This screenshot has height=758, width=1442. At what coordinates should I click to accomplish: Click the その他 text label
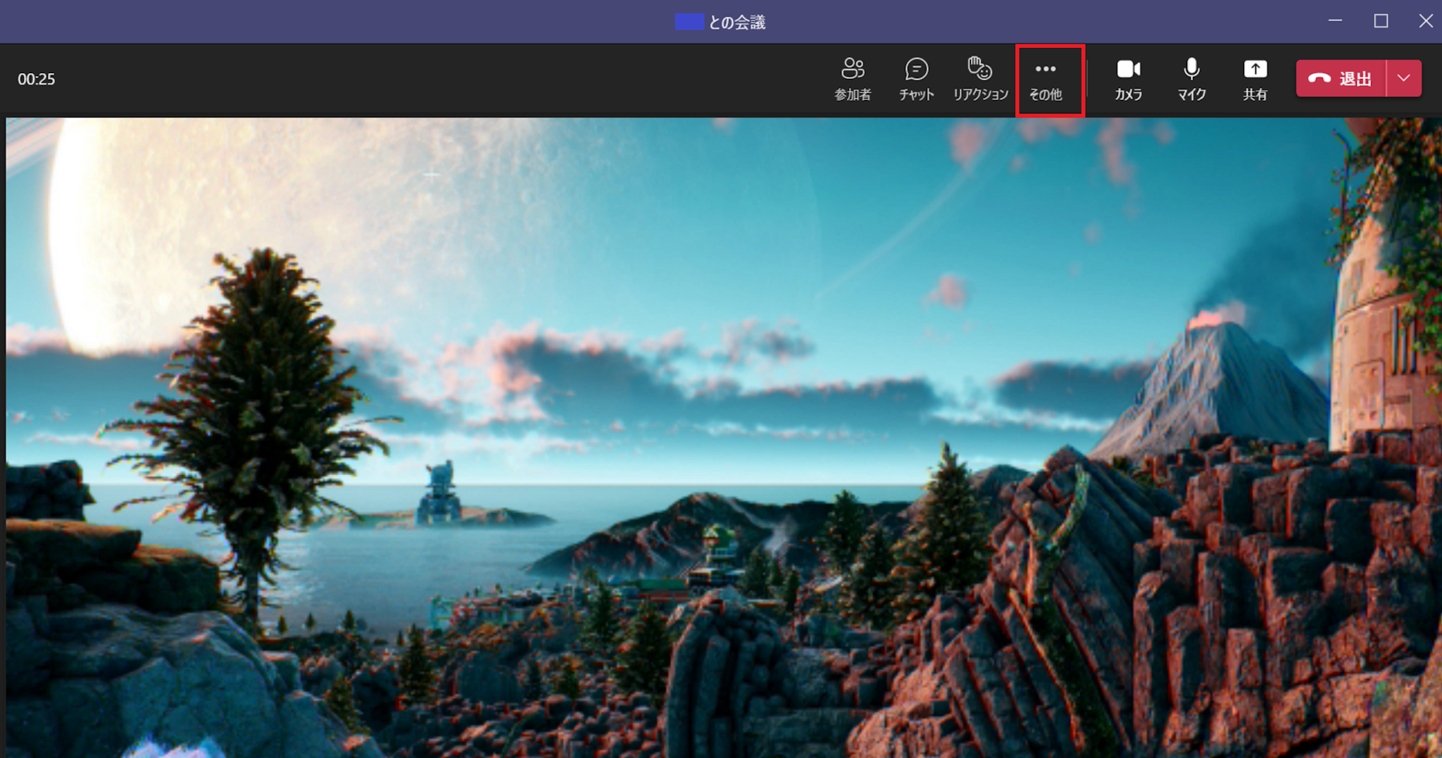pyautogui.click(x=1046, y=95)
